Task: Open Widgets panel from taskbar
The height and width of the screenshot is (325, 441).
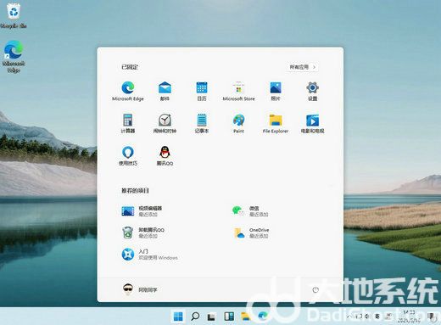Action: click(x=229, y=317)
